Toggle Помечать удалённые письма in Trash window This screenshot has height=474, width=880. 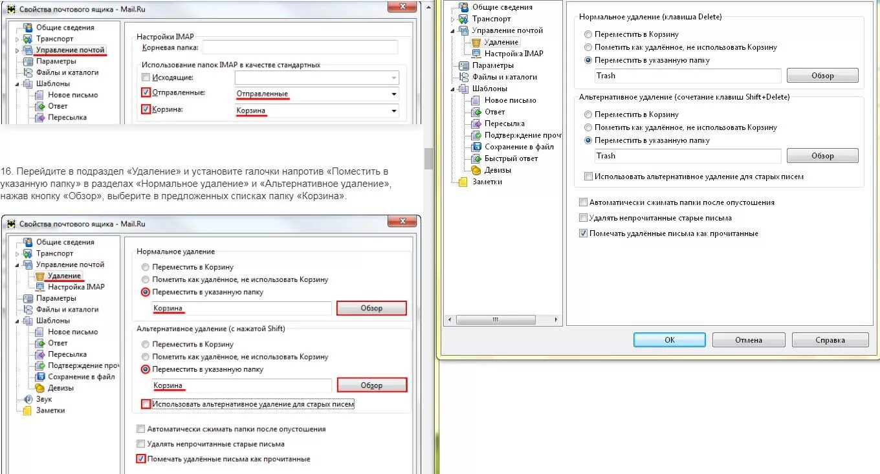[x=583, y=233]
